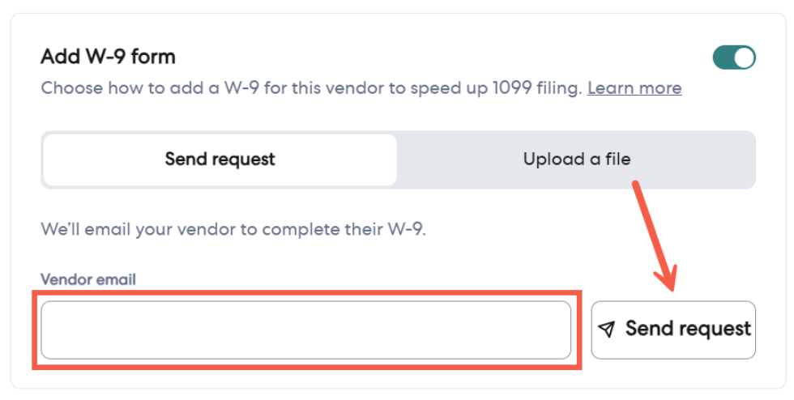Tap the send arrow icon beside Send request
This screenshot has width=794, height=400.
tap(606, 329)
